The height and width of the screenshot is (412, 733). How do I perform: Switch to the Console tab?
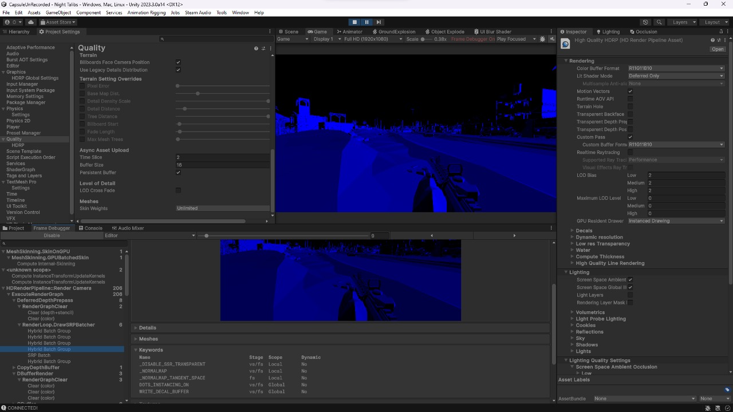(x=90, y=228)
